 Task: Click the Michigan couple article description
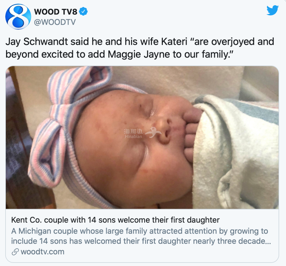[141, 236]
